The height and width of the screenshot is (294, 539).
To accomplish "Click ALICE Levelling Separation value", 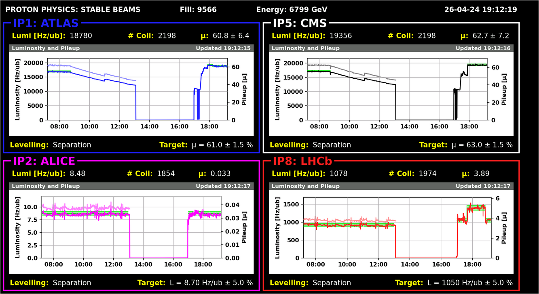I will (72, 283).
